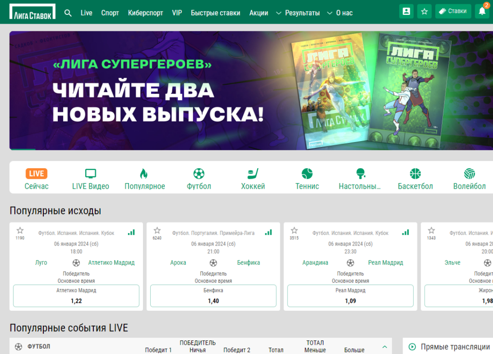
Task: Open the user profile icon
Action: [x=406, y=12]
